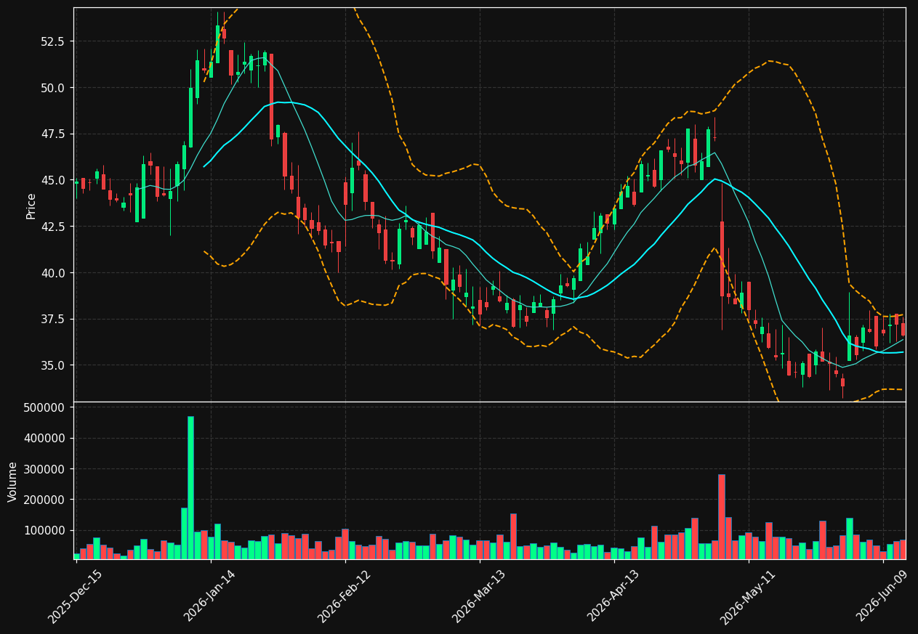Select the 100000 volume axis label
The height and width of the screenshot is (634, 918).
click(45, 530)
